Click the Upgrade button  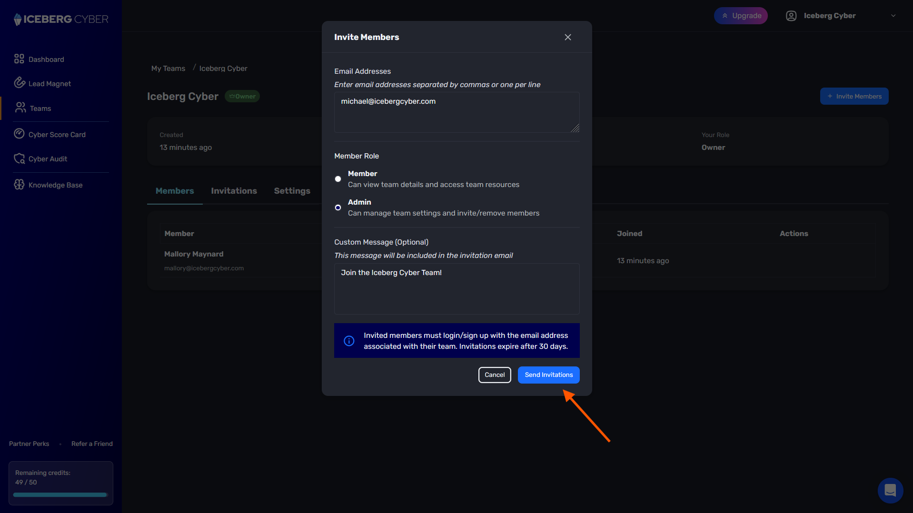[x=741, y=16]
